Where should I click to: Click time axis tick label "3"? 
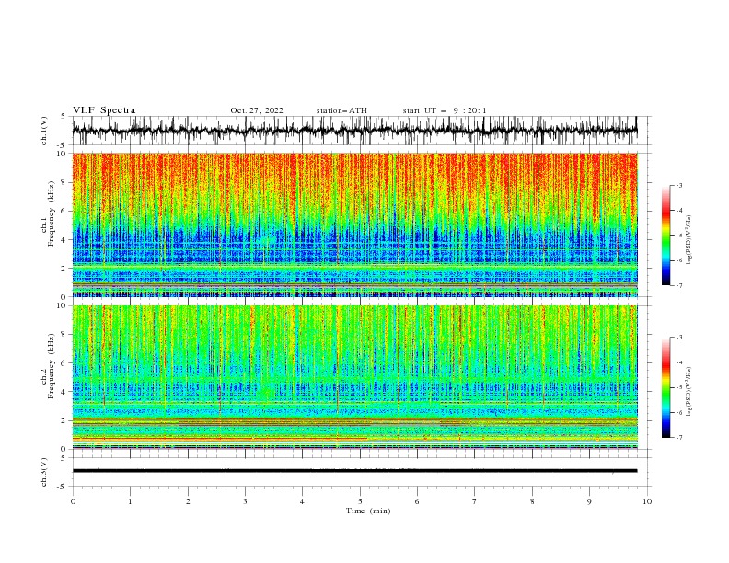pos(245,501)
